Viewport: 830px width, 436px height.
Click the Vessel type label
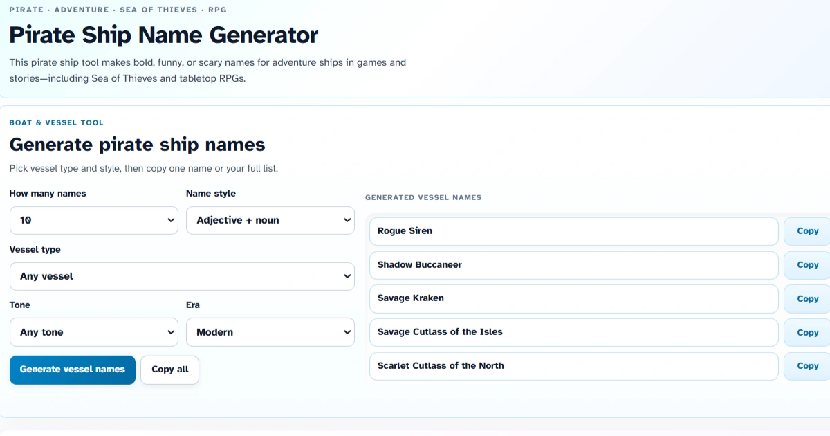tap(35, 250)
